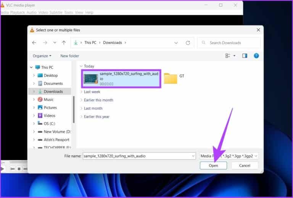293x198 pixels.
Task: Select OS (C:) drive in tree
Action: point(49,124)
